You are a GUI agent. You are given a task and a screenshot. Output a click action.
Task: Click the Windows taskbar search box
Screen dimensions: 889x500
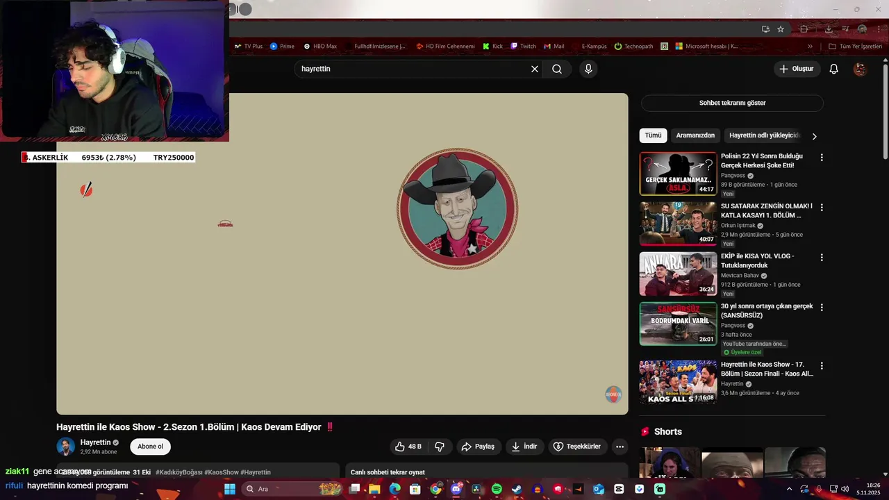tap(292, 489)
